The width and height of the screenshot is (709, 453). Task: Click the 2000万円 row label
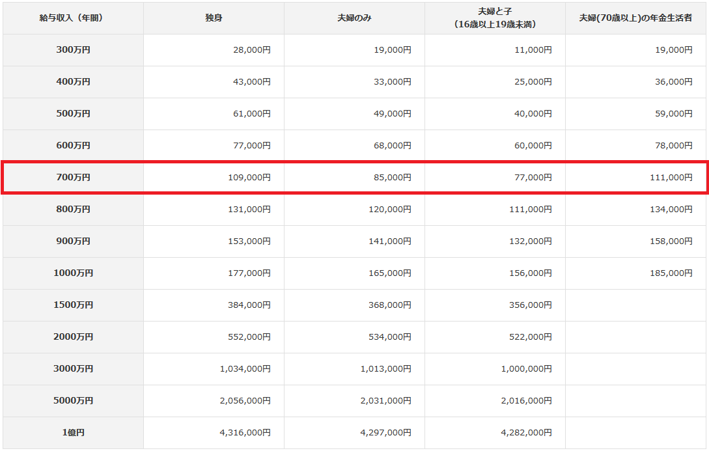pyautogui.click(x=73, y=336)
